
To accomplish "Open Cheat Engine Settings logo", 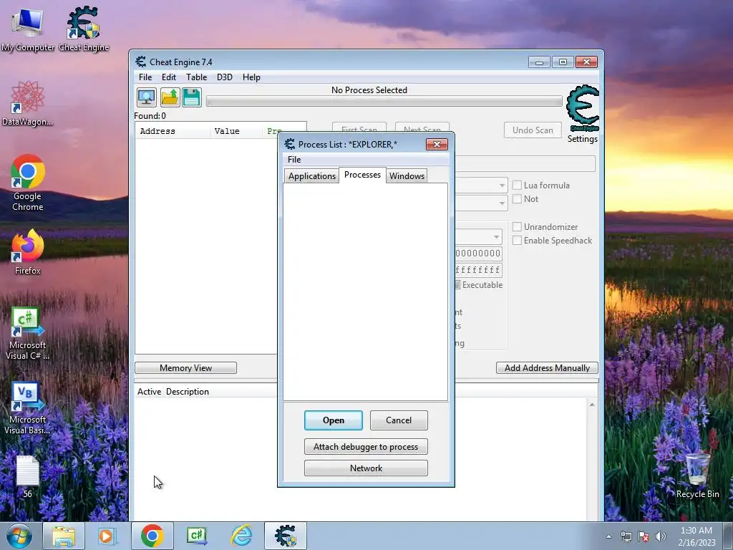I will coord(583,114).
